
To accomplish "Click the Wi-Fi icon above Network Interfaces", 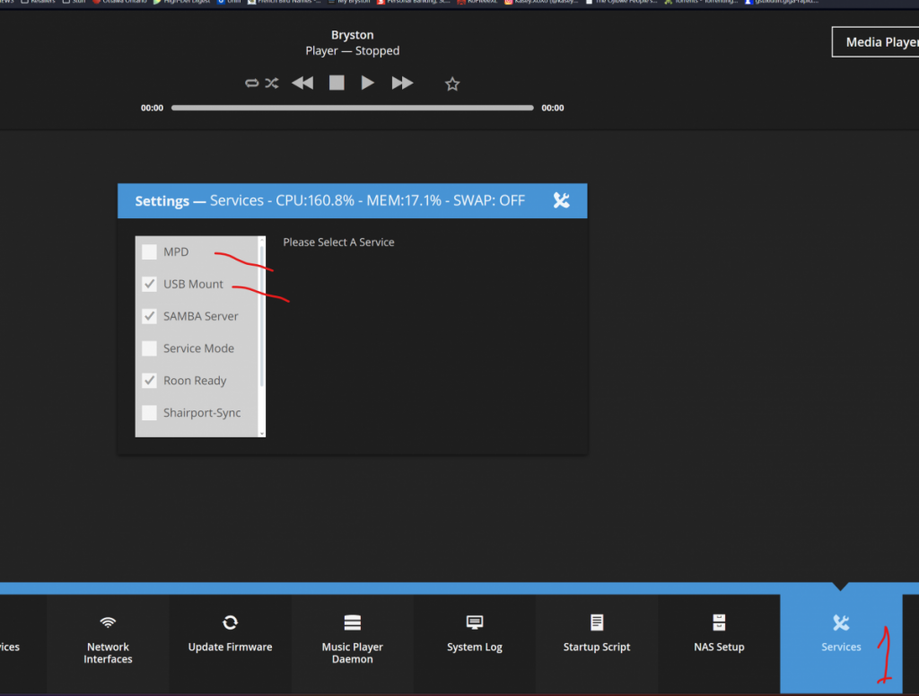I will pos(108,622).
